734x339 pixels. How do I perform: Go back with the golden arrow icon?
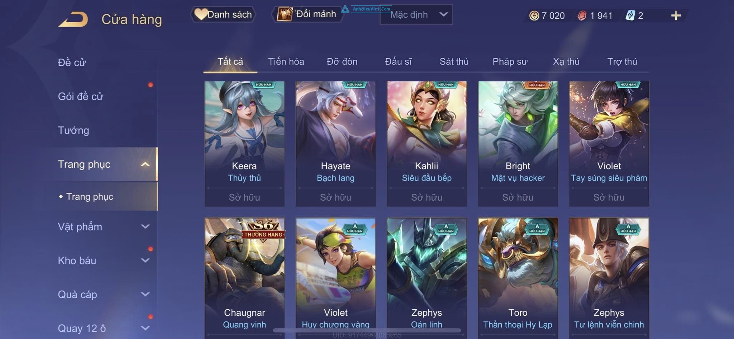[73, 19]
